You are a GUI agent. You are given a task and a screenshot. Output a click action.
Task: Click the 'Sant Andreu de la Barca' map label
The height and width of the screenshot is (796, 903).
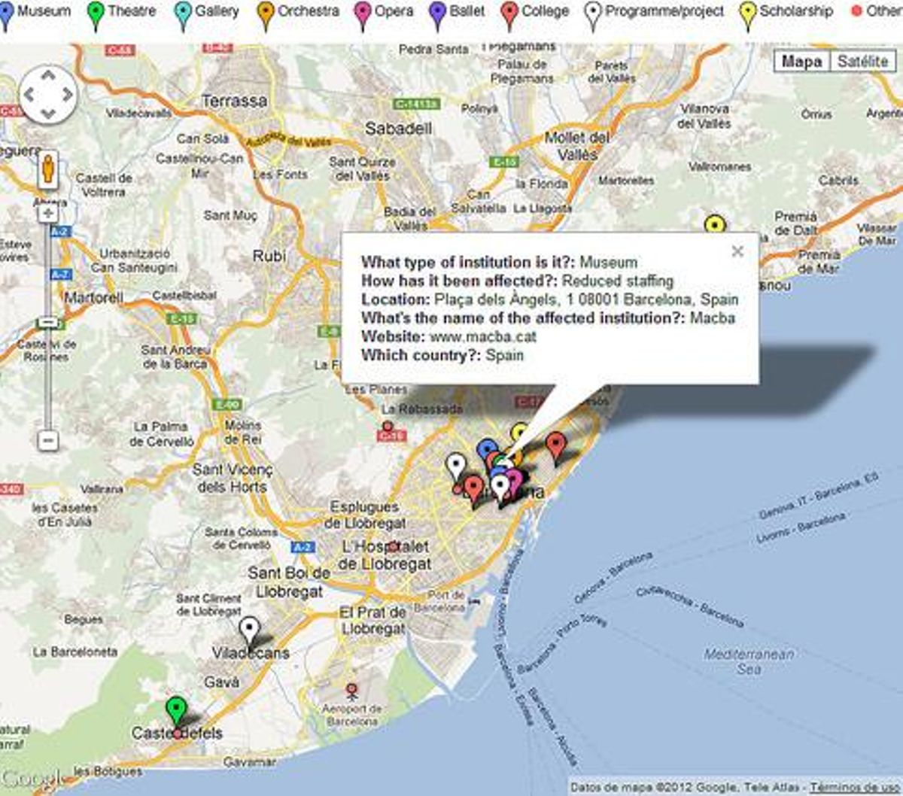(175, 357)
